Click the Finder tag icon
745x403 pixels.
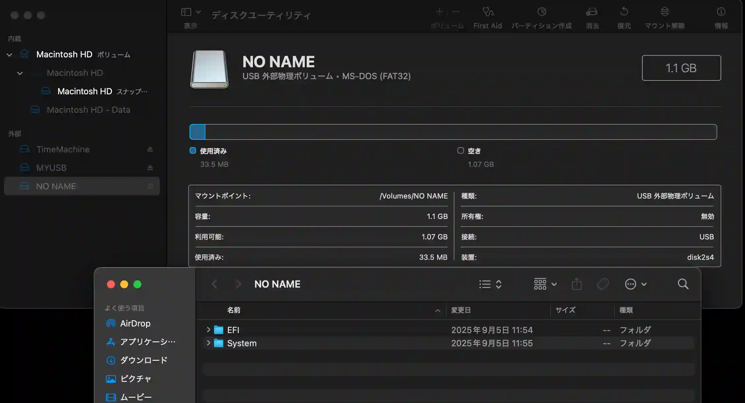tap(603, 284)
